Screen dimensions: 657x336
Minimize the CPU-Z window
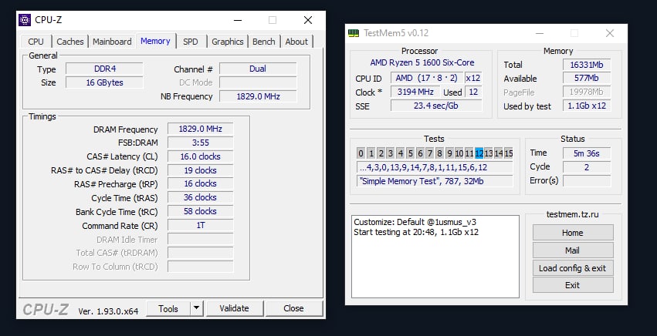[x=238, y=20]
